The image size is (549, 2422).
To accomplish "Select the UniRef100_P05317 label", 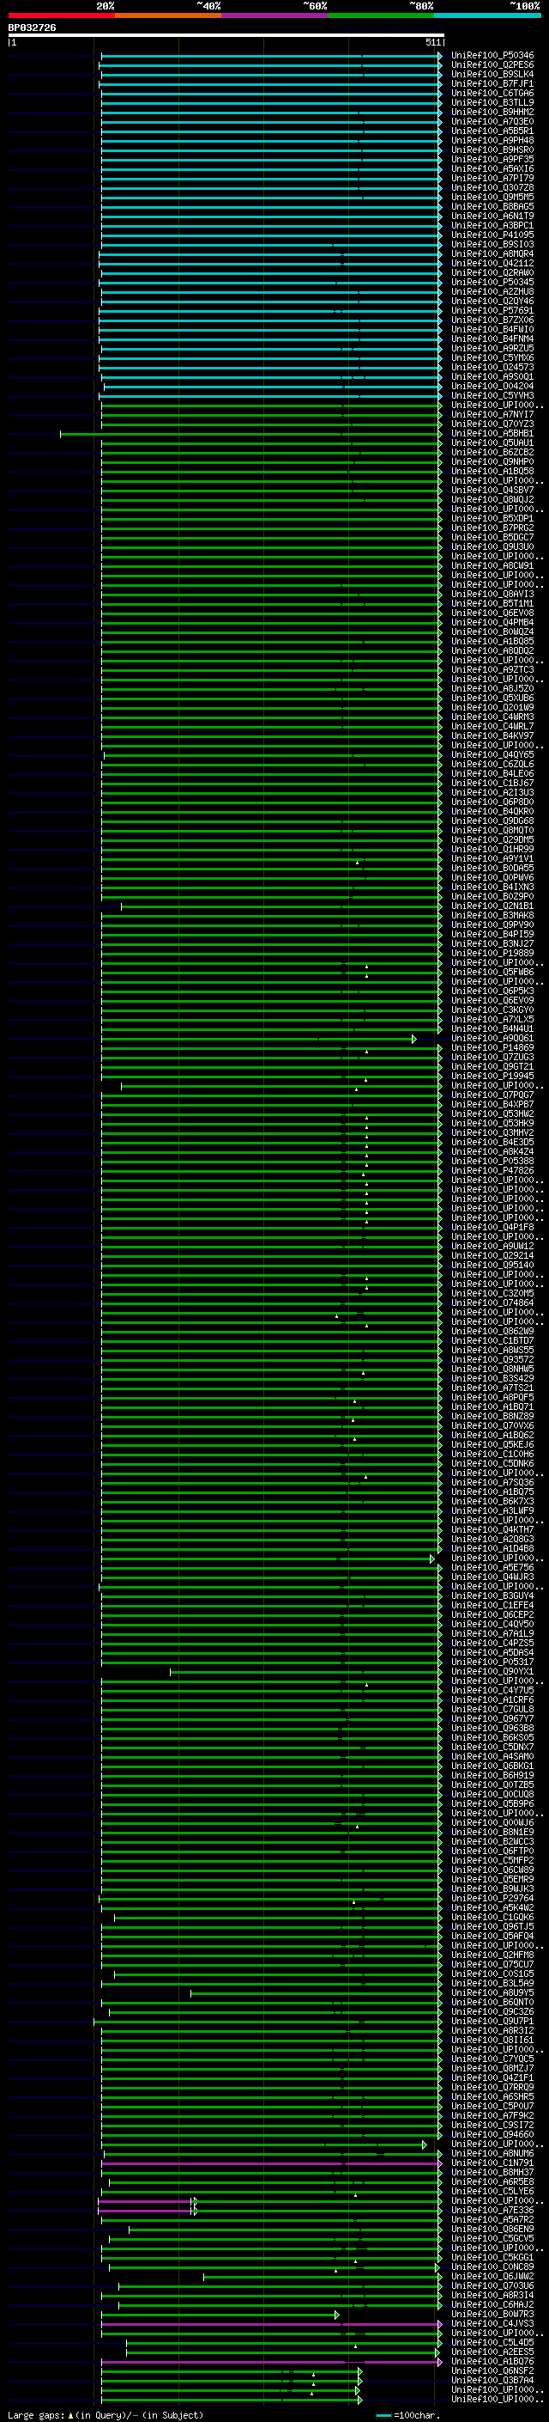I will point(492,1662).
